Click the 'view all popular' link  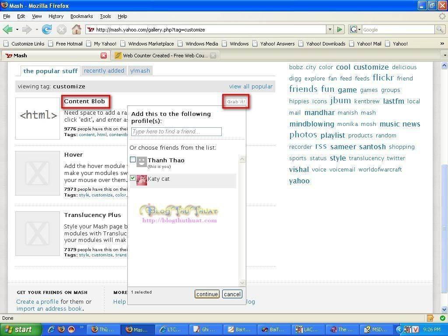pyautogui.click(x=251, y=86)
